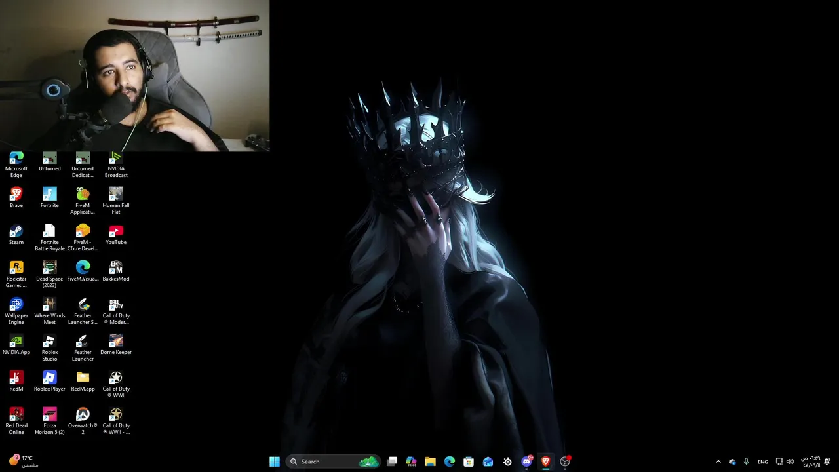The height and width of the screenshot is (472, 839).
Task: Open the weather widget showing 17°C
Action: (x=23, y=461)
